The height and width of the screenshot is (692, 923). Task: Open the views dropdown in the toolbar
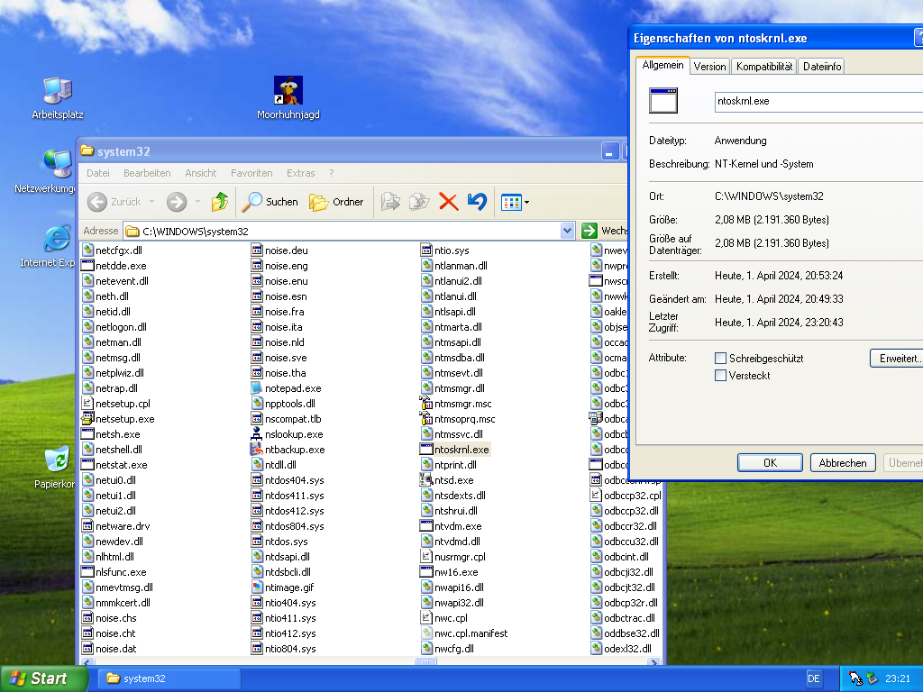(526, 202)
